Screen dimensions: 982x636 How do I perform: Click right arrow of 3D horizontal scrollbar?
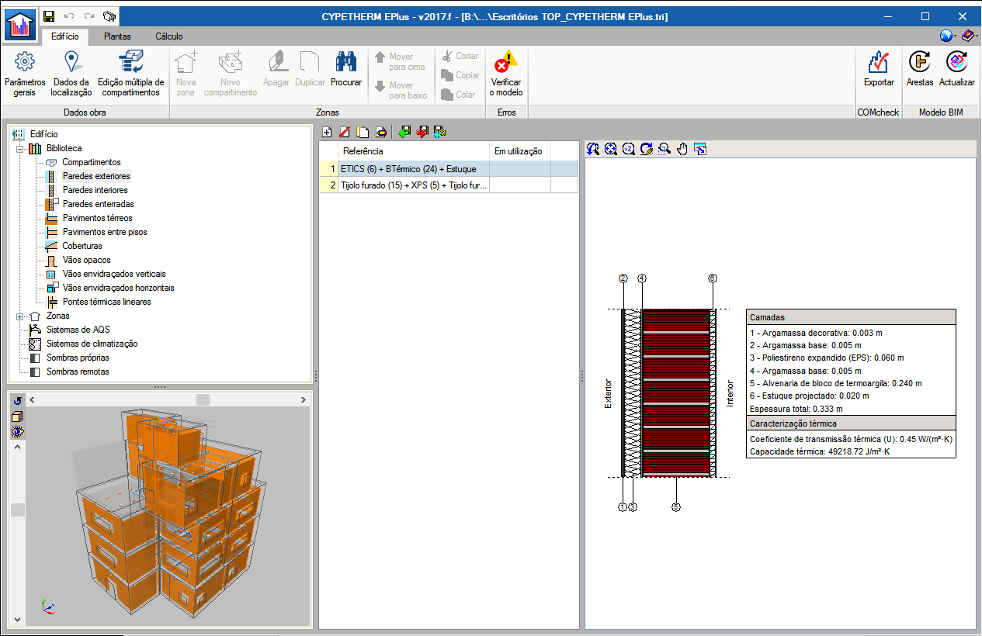[304, 399]
